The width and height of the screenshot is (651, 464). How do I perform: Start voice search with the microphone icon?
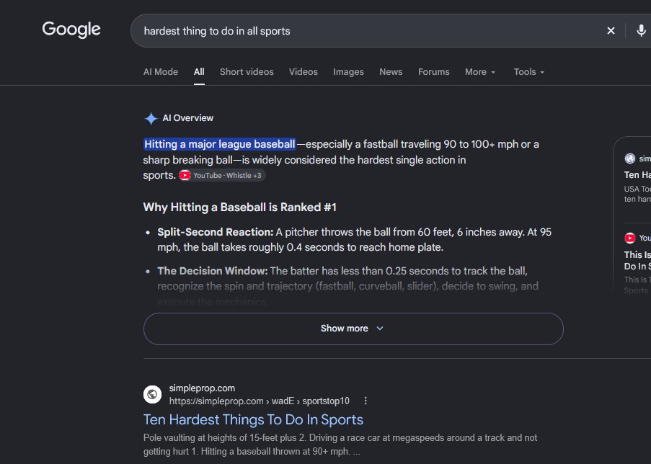[x=641, y=31]
